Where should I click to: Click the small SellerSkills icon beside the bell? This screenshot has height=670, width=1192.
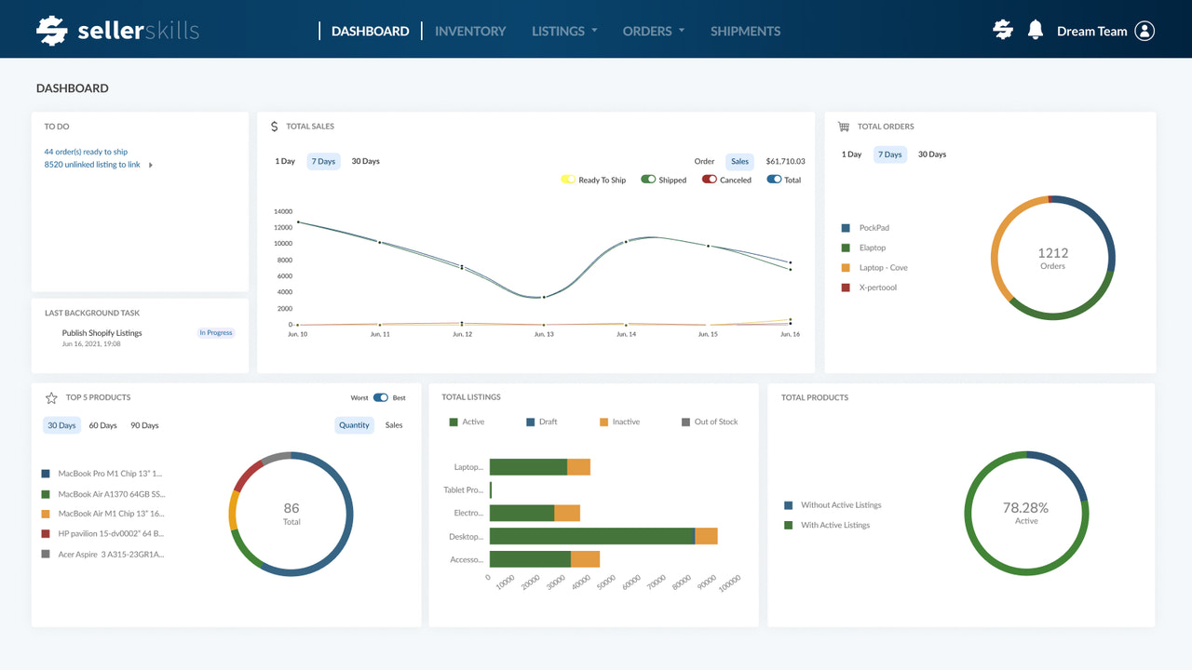pyautogui.click(x=1003, y=30)
